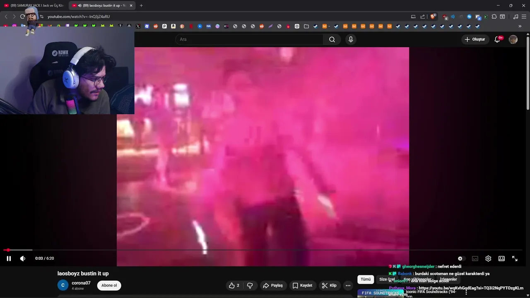Open the blue sound waves extension
The image size is (530, 298).
click(453, 17)
